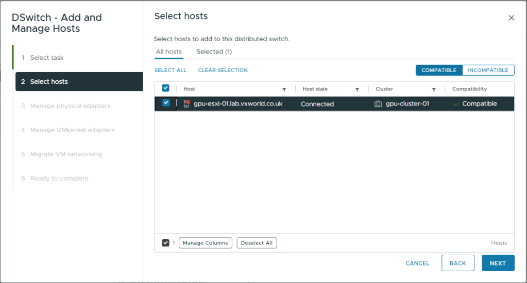Open the All hosts tab
This screenshot has width=527, height=283.
pos(169,51)
